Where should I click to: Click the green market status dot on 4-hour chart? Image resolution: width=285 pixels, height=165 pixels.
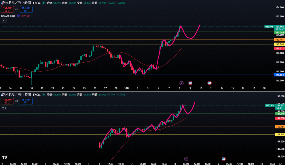[44, 3]
